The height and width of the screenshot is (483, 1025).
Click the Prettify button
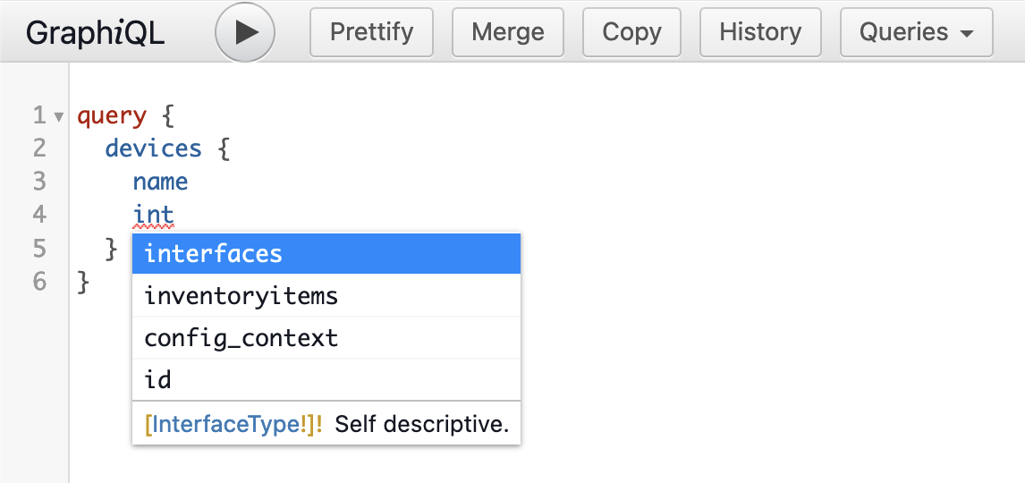[x=371, y=33]
